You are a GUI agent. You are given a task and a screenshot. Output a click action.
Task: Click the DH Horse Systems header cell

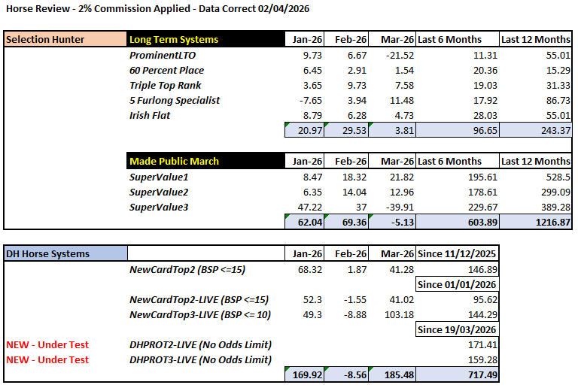tap(47, 253)
